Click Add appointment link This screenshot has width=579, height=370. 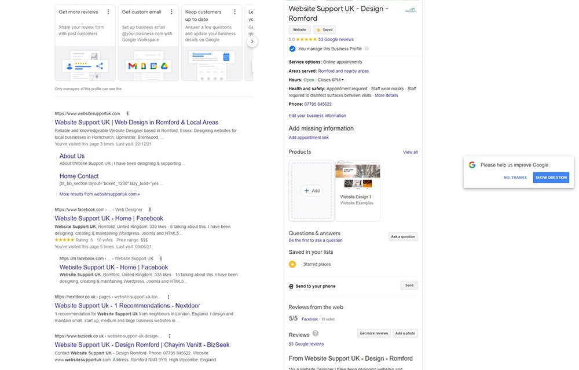pyautogui.click(x=309, y=137)
